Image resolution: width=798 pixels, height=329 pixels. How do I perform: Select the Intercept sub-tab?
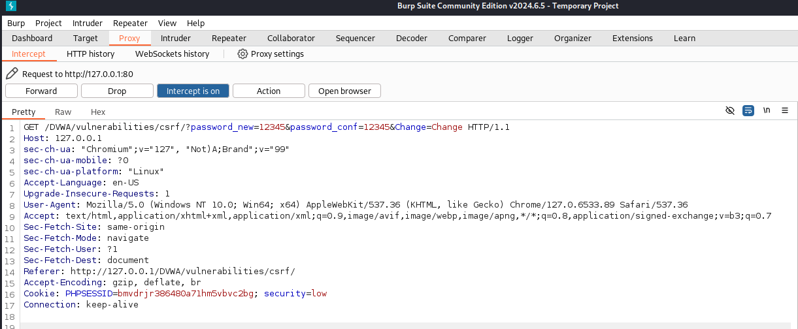(x=29, y=54)
